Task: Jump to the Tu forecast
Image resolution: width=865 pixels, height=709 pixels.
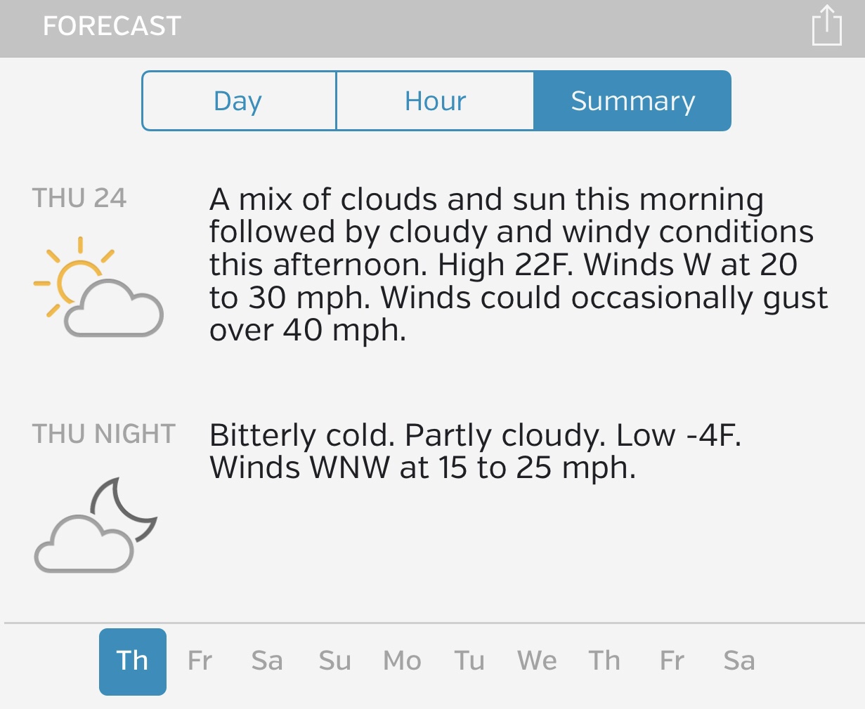Action: [469, 661]
